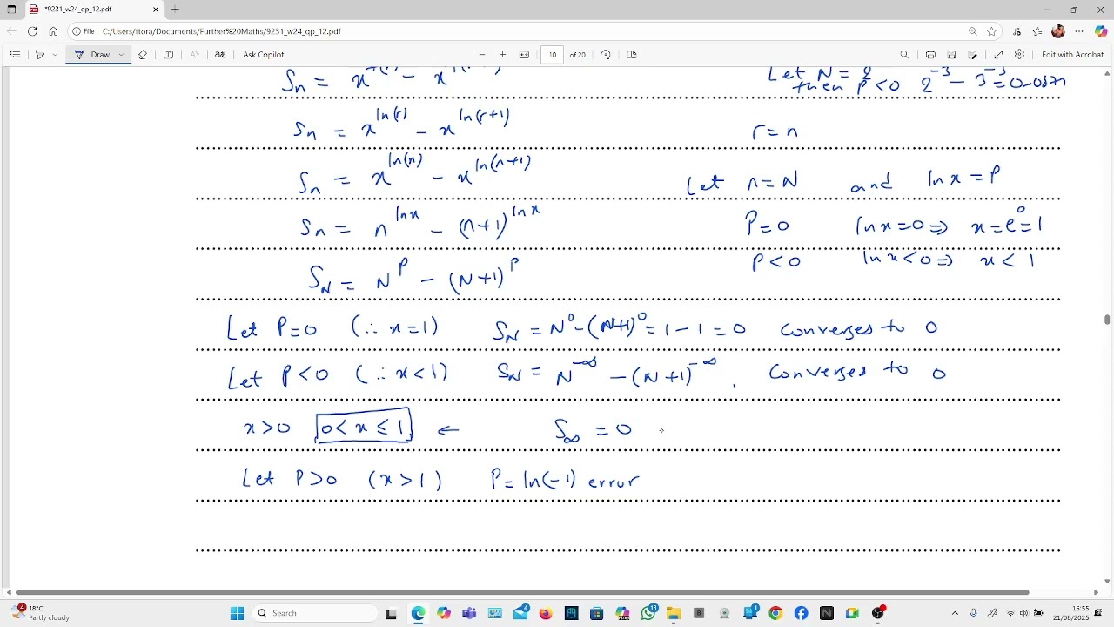Go back to previous page

pyautogui.click(x=11, y=31)
